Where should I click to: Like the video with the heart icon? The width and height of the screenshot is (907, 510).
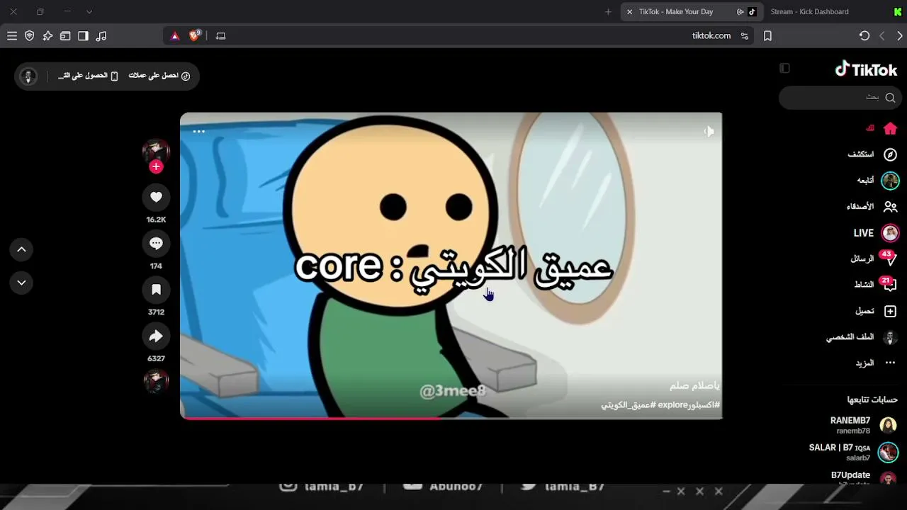point(156,198)
